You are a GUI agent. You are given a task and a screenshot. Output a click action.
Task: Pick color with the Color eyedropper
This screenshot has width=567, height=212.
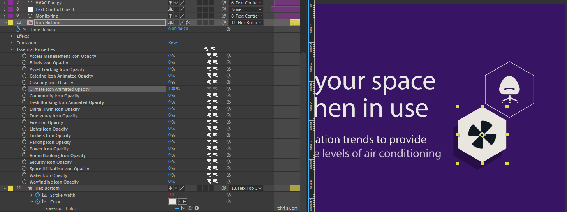coord(182,201)
